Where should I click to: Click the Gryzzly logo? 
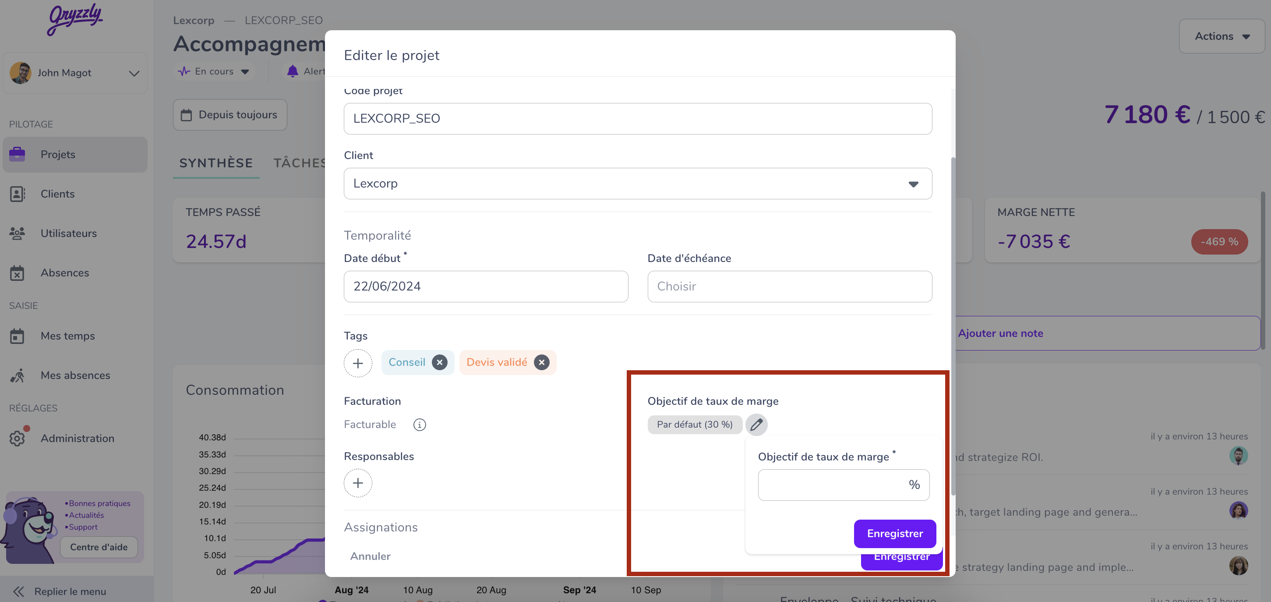point(75,20)
